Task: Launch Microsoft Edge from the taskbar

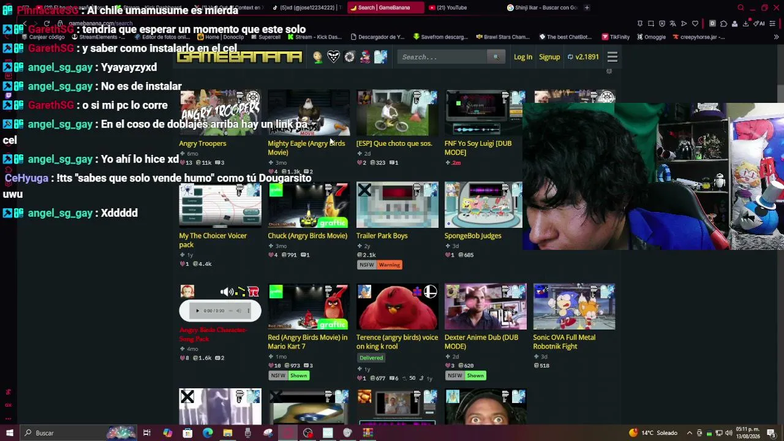Action: point(208,433)
